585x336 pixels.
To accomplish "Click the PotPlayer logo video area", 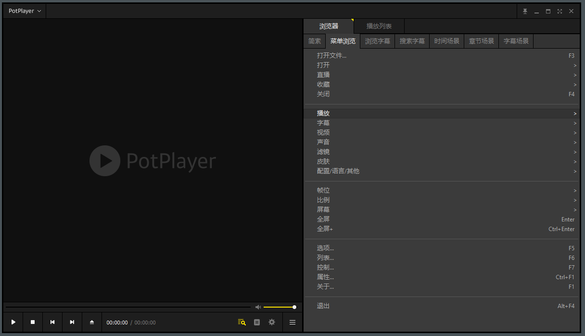I will tap(153, 161).
